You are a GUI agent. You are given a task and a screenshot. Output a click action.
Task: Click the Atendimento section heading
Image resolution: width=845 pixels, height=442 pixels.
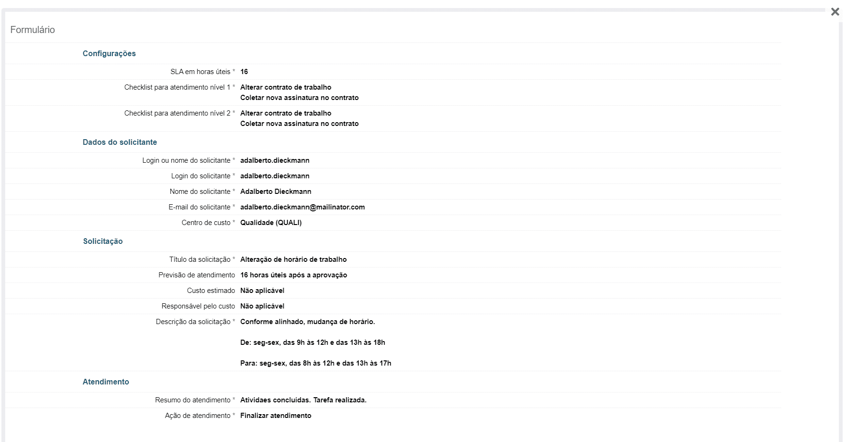[106, 382]
